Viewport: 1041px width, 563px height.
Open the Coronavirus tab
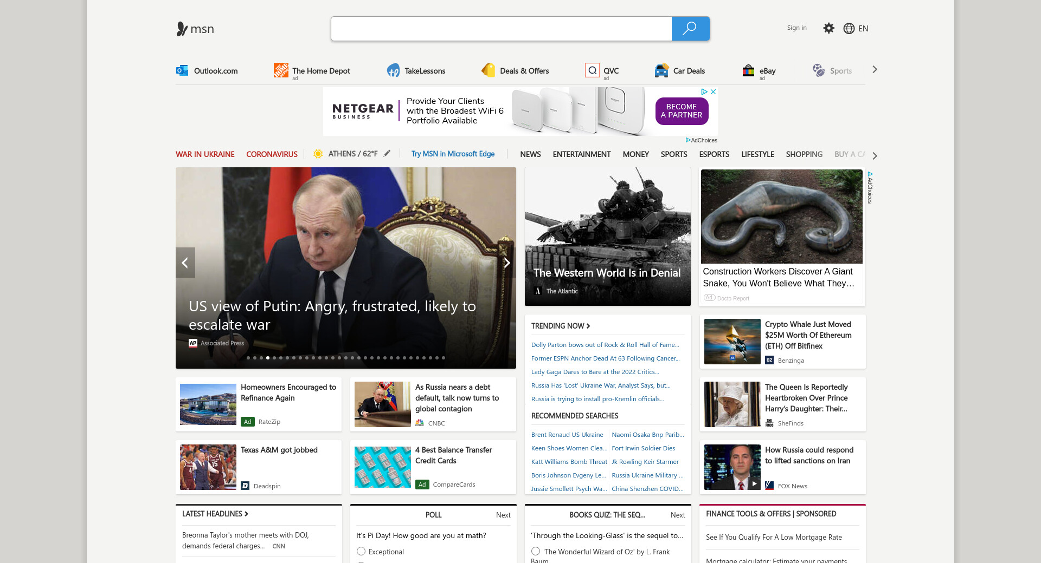[272, 154]
